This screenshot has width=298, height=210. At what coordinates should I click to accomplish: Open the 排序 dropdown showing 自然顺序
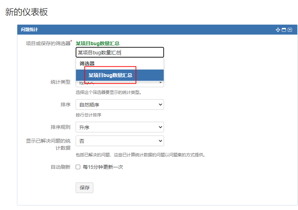119,104
